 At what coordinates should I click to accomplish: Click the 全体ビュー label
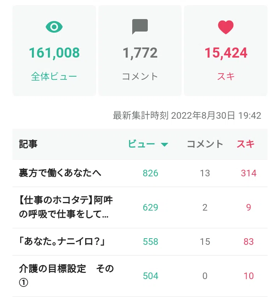pyautogui.click(x=54, y=77)
